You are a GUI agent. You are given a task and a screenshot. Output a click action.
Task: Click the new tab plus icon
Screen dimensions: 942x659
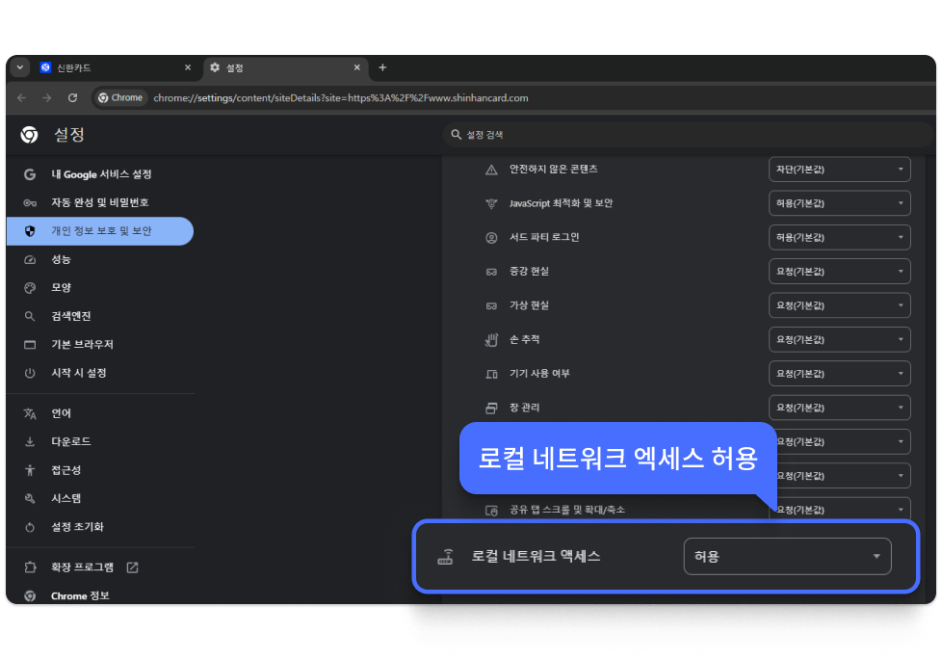pos(382,67)
